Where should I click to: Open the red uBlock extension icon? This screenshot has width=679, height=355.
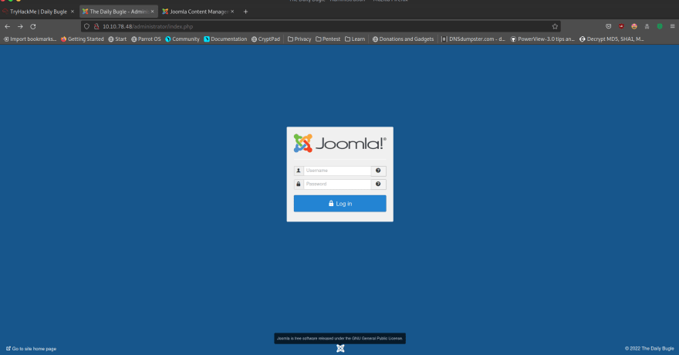tap(621, 26)
